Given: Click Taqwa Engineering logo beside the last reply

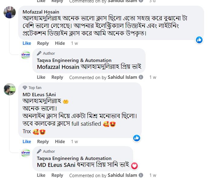Looking at the screenshot, I should coord(26,153).
